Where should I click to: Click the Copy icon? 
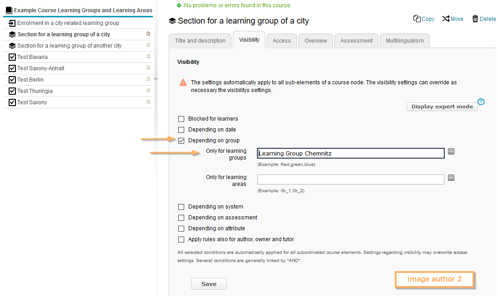tap(417, 19)
